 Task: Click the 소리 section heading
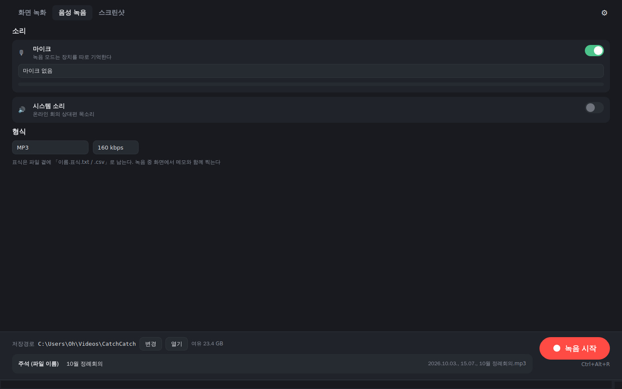click(x=19, y=31)
